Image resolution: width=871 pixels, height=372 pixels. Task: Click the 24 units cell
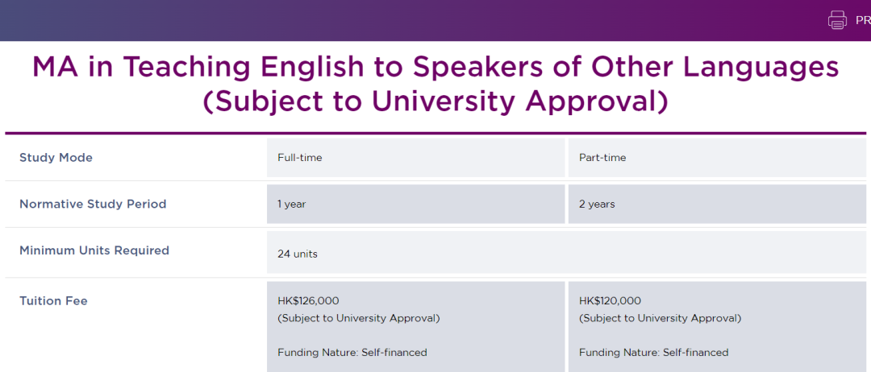[x=298, y=254]
